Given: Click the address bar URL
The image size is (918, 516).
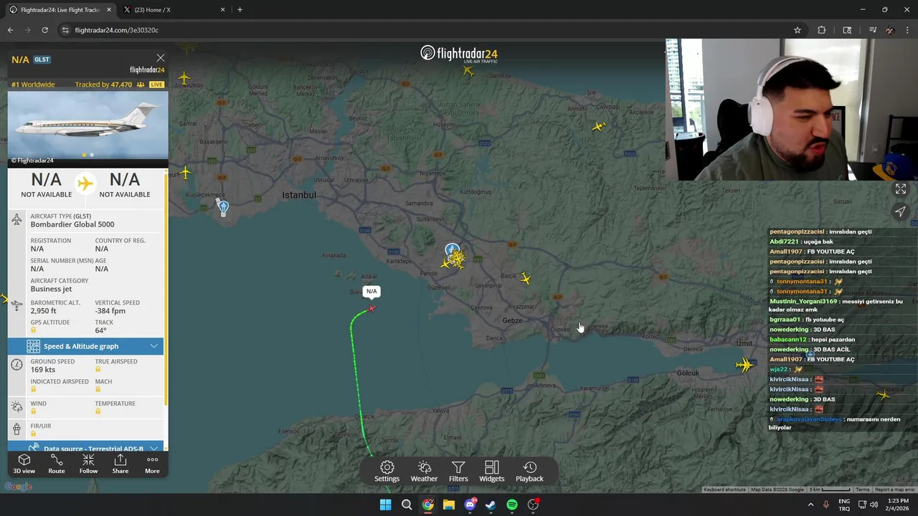Looking at the screenshot, I should (116, 30).
